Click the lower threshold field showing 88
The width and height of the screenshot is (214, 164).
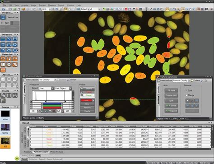(33, 111)
